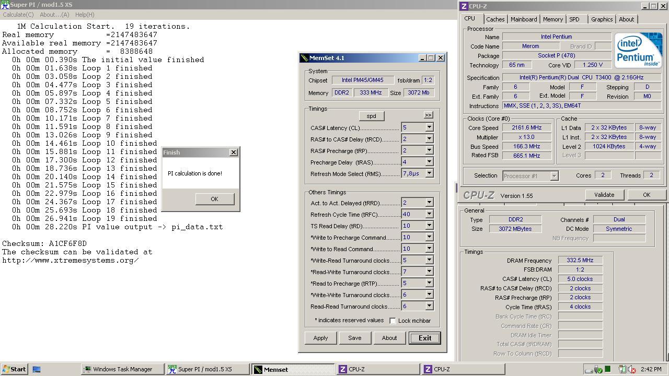Expand the Write-Write Turnaround clocks dropdown
The width and height of the screenshot is (669, 376).
(429, 295)
